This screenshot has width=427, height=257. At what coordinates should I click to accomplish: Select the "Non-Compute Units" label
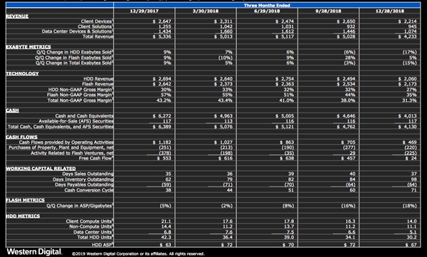(91, 226)
